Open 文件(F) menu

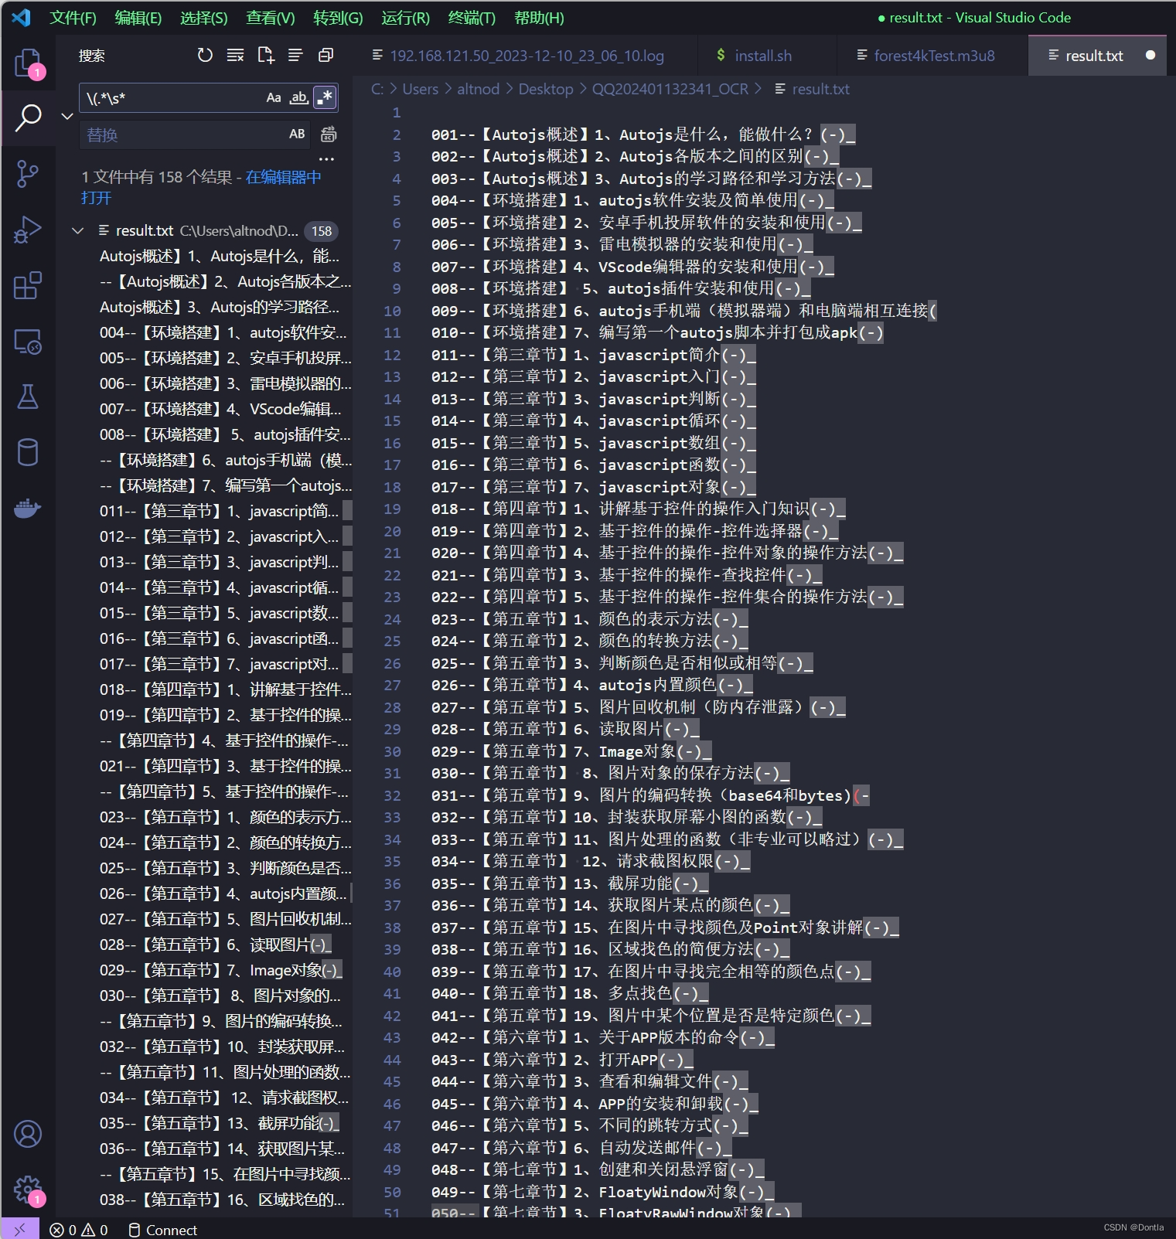point(73,17)
